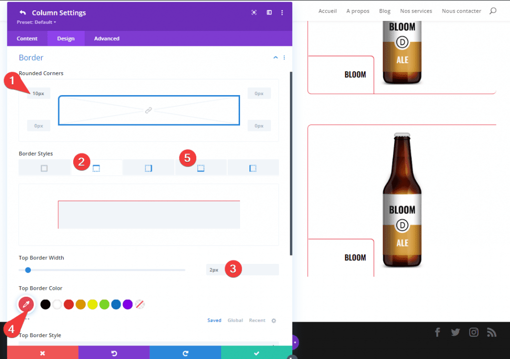Switch to the Content tab
This screenshot has width=510, height=359.
pyautogui.click(x=27, y=38)
